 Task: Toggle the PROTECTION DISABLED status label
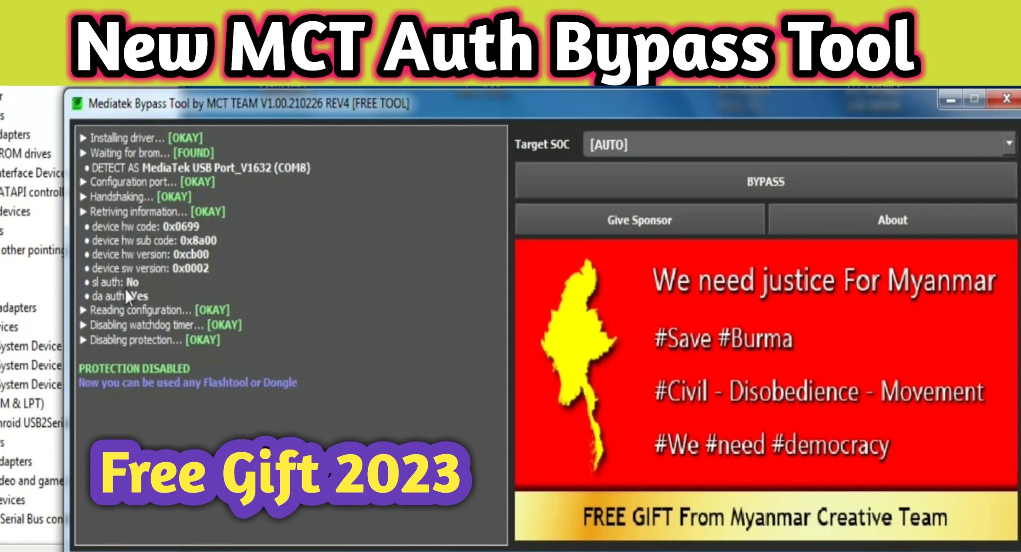click(x=134, y=368)
